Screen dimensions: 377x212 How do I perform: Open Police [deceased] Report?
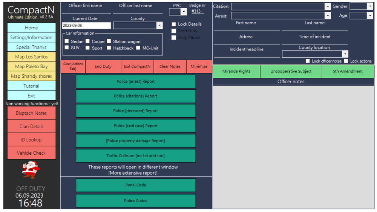coord(136,111)
